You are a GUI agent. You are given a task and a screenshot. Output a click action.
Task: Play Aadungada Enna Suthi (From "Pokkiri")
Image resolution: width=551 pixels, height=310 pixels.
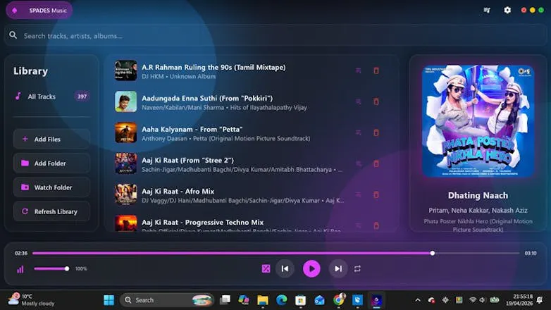[207, 98]
